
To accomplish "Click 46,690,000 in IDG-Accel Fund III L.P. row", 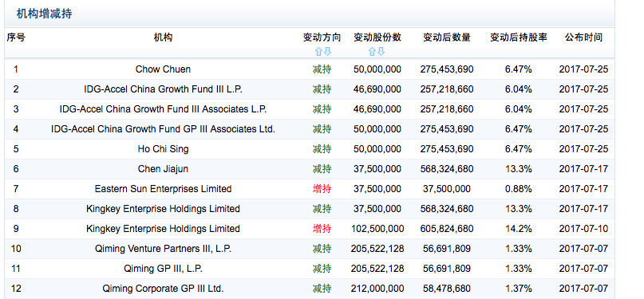I will pyautogui.click(x=377, y=89).
